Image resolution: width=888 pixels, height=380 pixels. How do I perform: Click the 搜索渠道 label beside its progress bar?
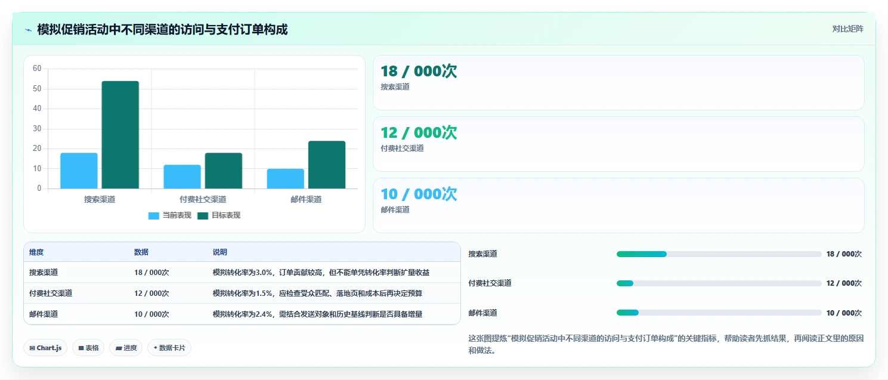(483, 254)
